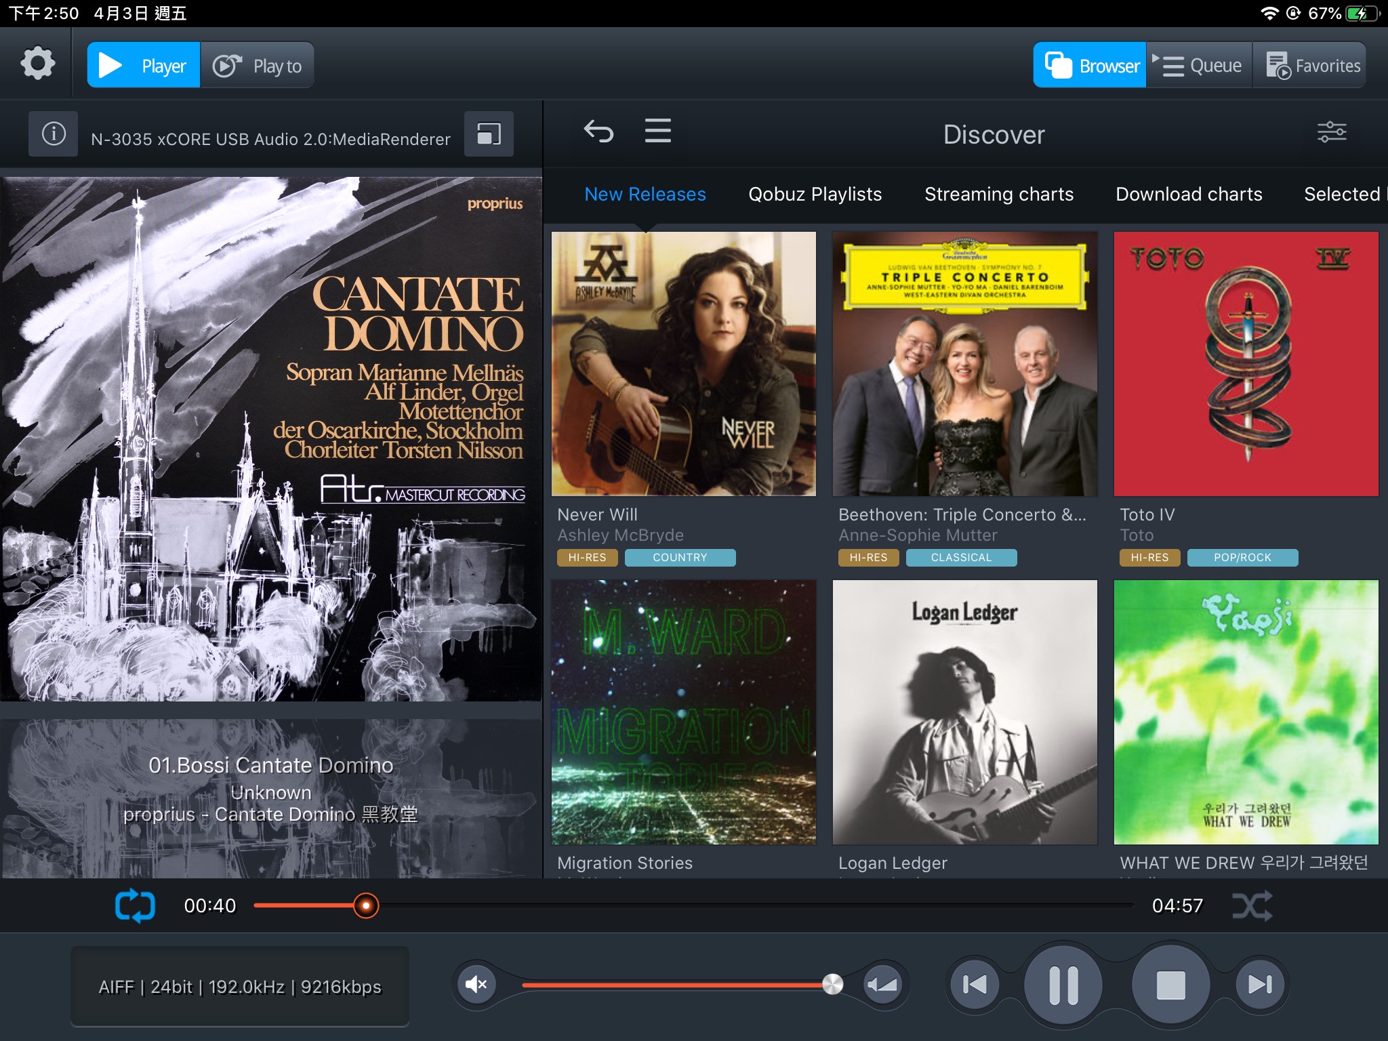Click the volume reset icon
Image resolution: width=1388 pixels, height=1041 pixels.
[x=883, y=984]
